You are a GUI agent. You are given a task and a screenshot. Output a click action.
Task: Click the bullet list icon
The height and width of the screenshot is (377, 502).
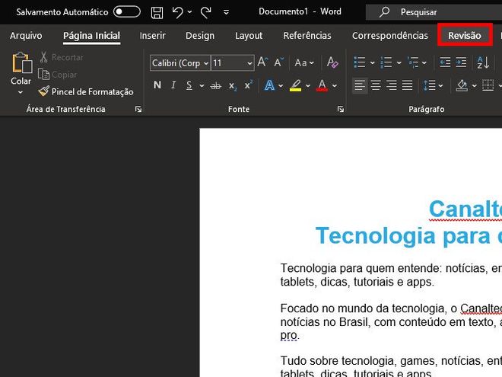[360, 62]
